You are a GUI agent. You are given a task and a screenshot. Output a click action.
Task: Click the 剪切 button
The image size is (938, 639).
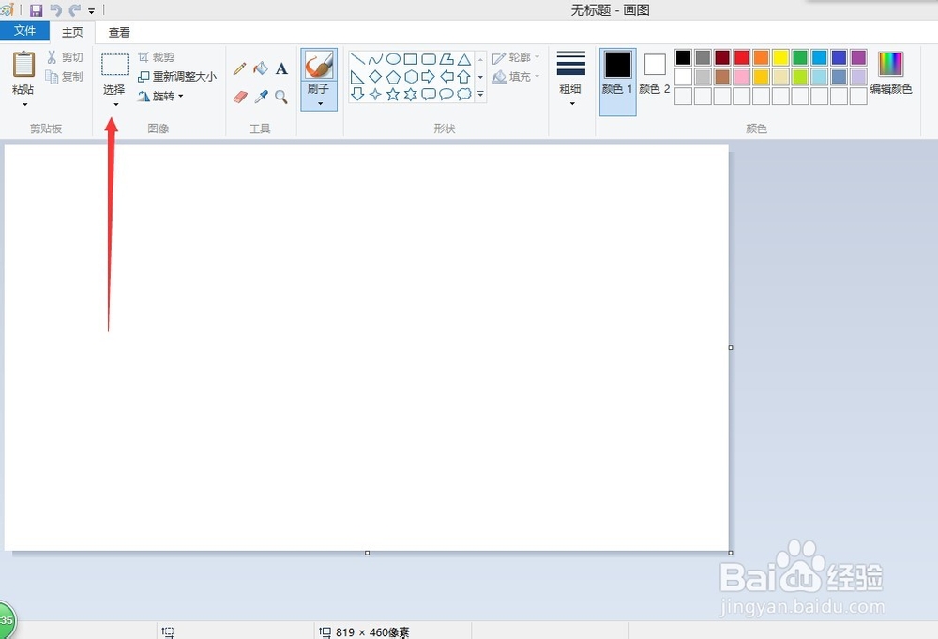65,57
